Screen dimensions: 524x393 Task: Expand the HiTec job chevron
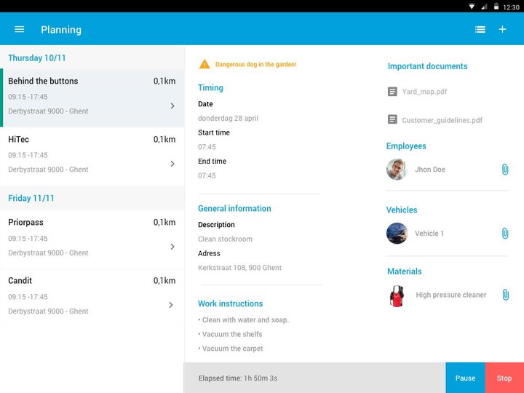[172, 164]
